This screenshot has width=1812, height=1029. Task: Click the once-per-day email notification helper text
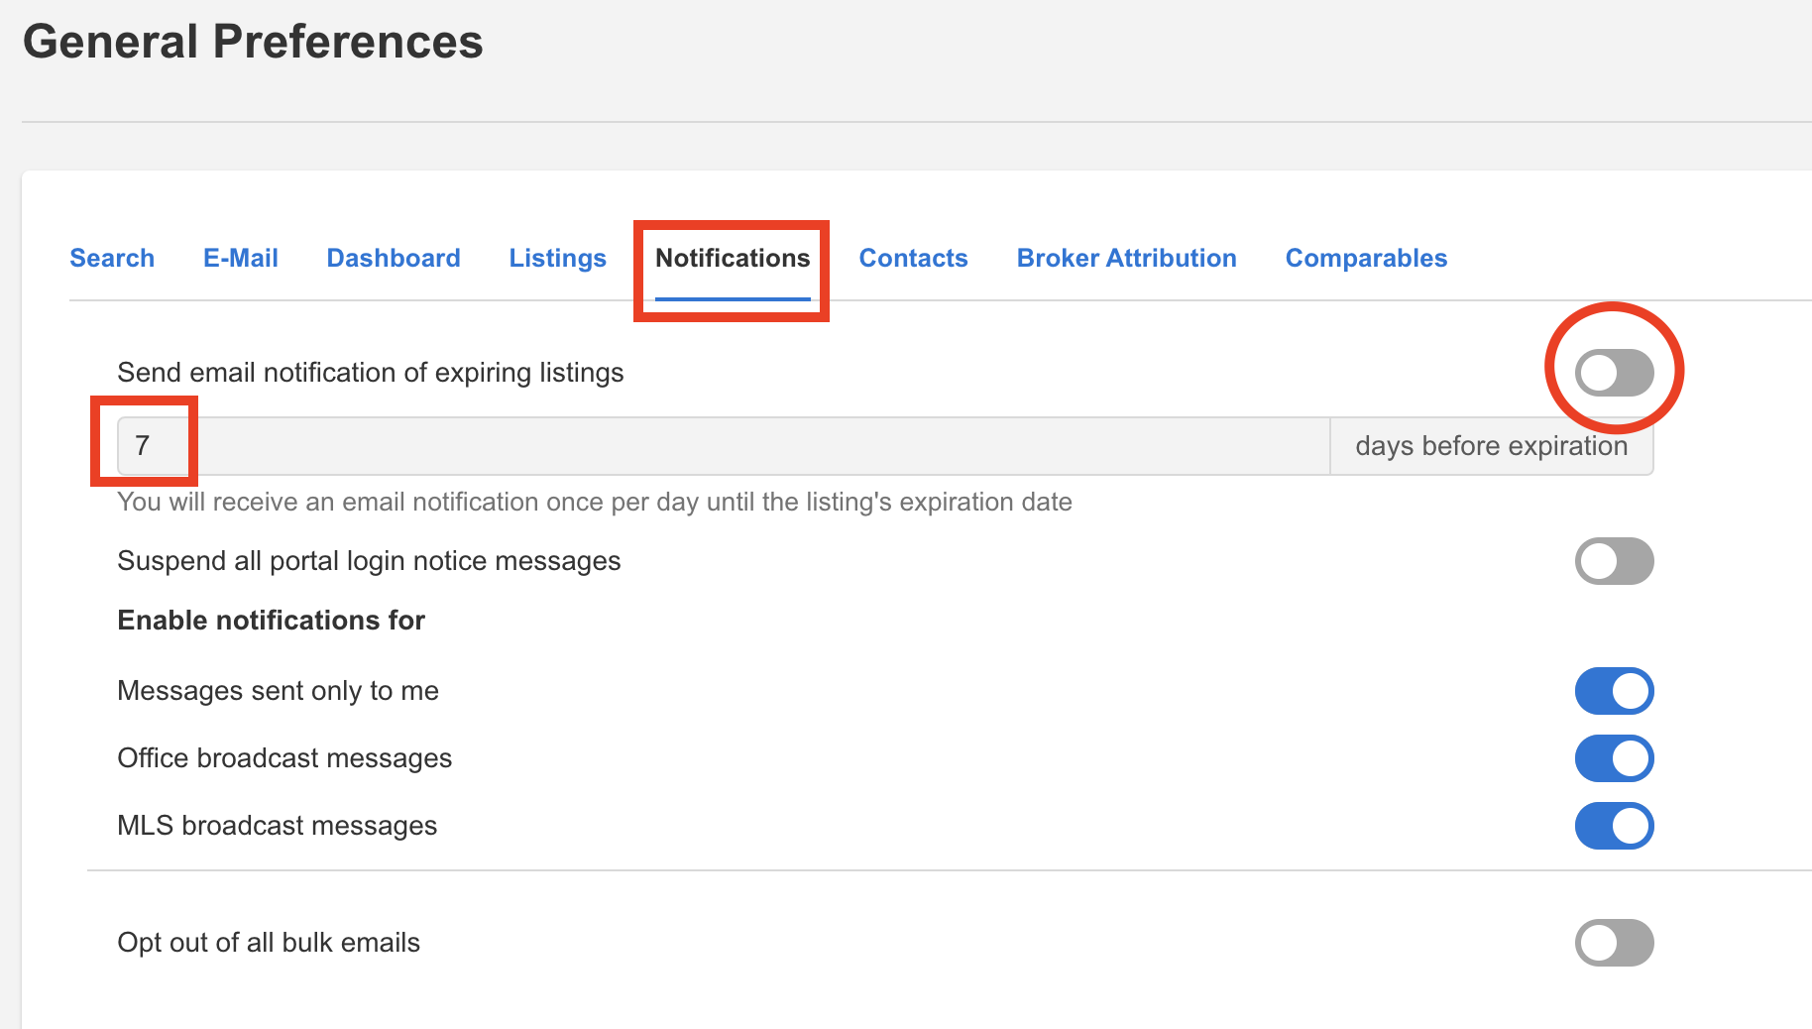[594, 502]
